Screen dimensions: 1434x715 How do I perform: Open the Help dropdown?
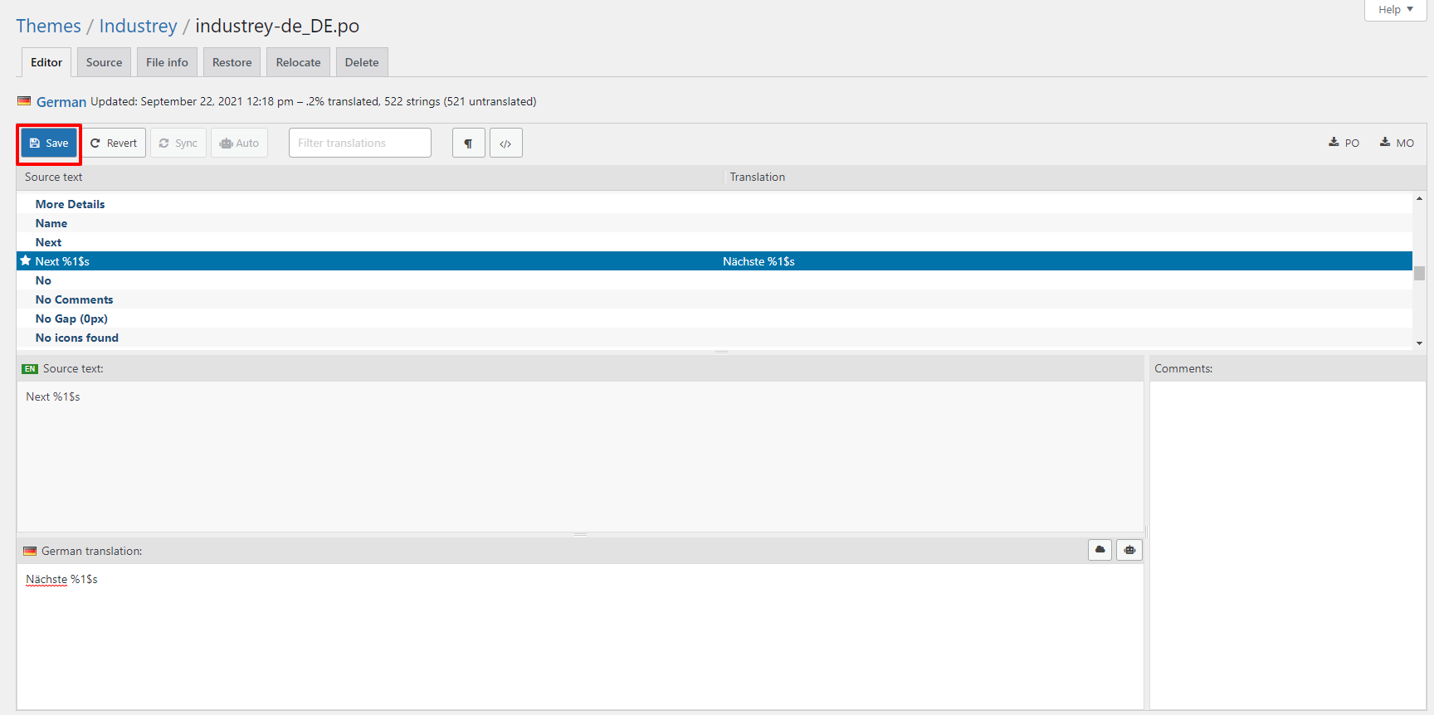[1395, 10]
